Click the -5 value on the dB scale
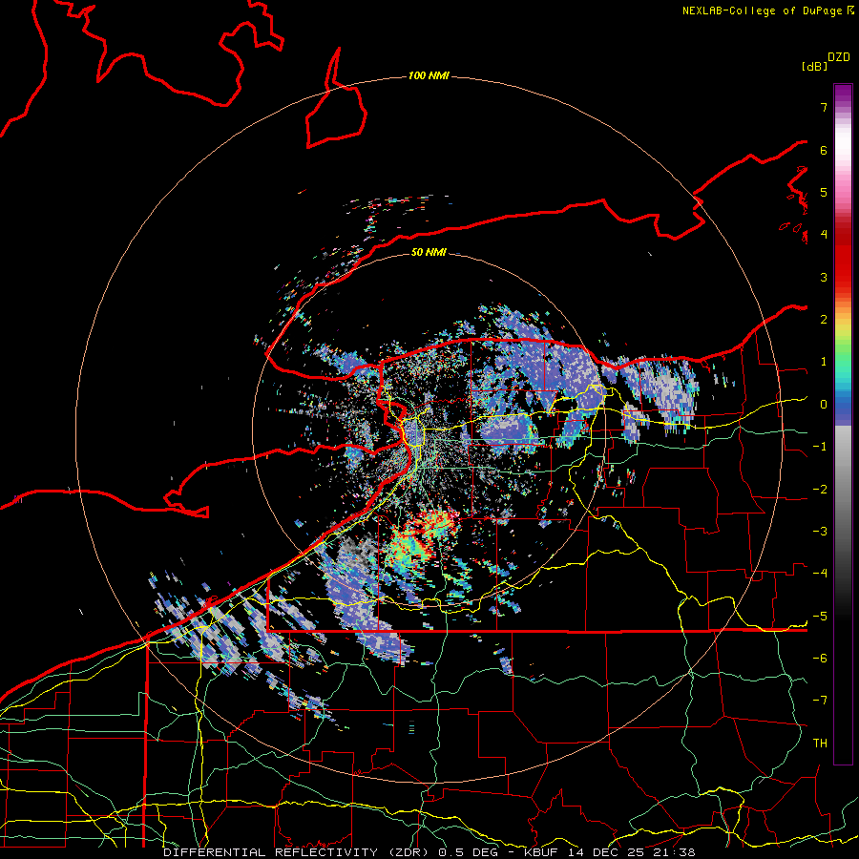 click(820, 617)
